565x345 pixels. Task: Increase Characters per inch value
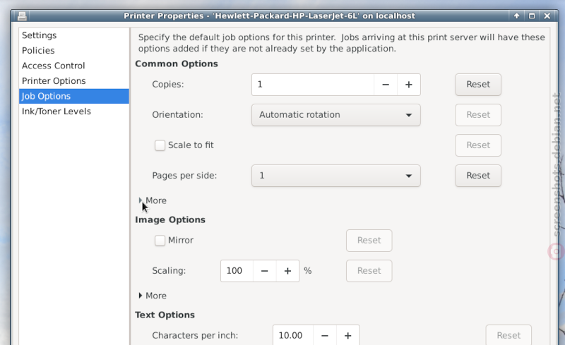click(347, 336)
